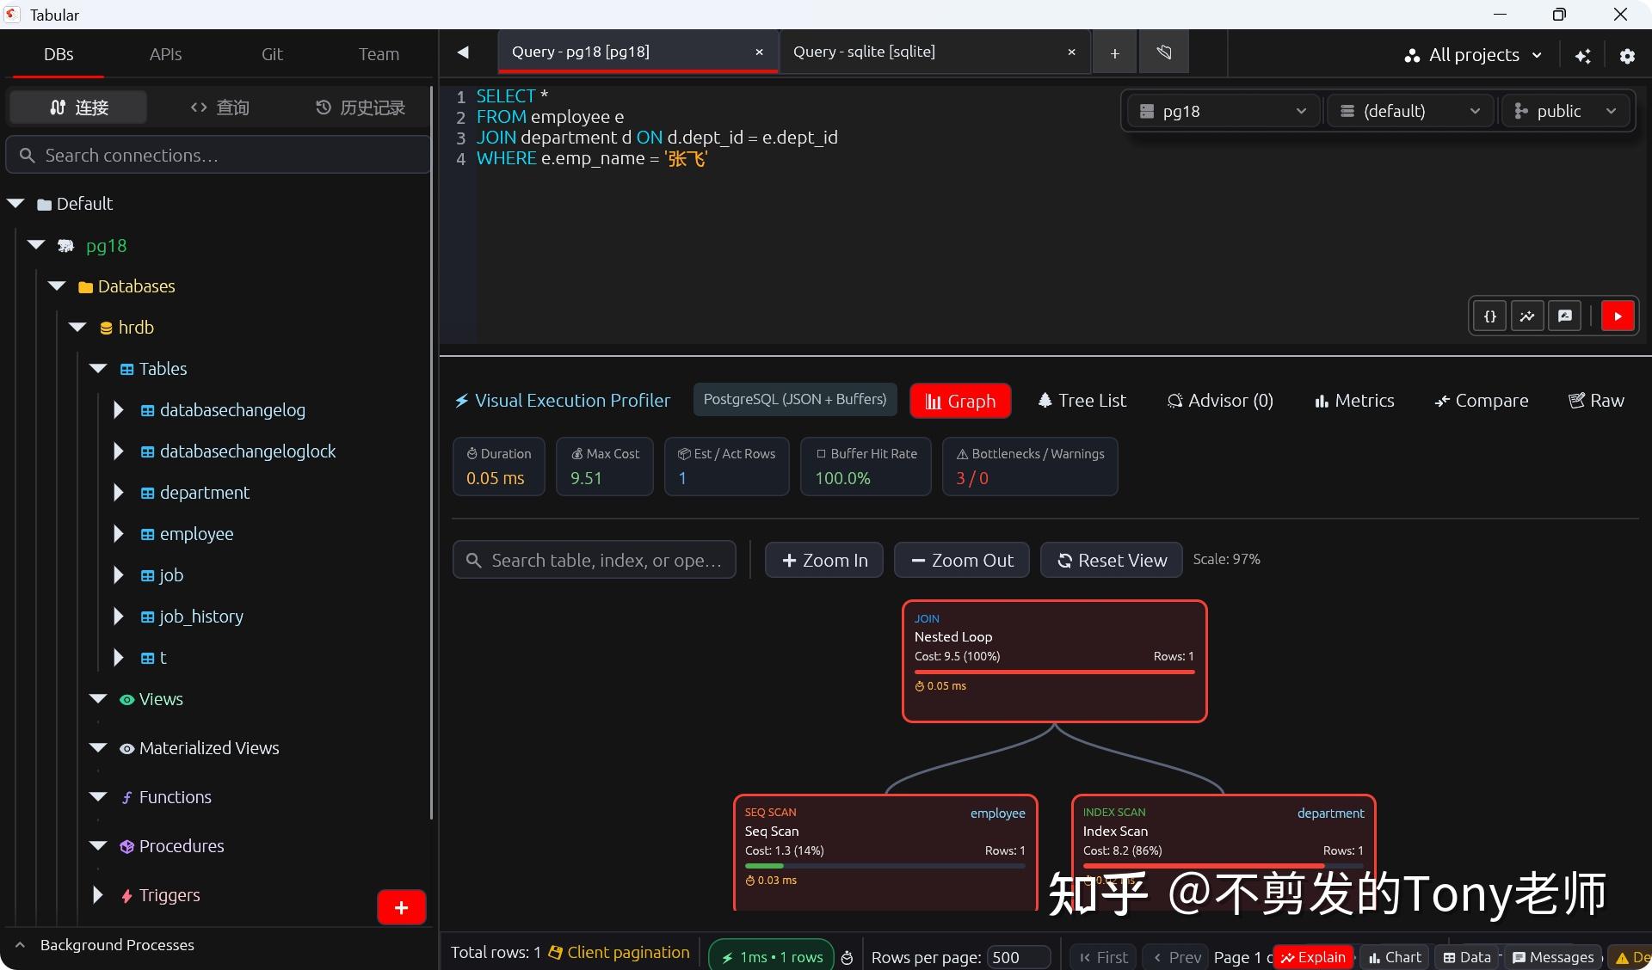Click the Search connections input field

[218, 156]
